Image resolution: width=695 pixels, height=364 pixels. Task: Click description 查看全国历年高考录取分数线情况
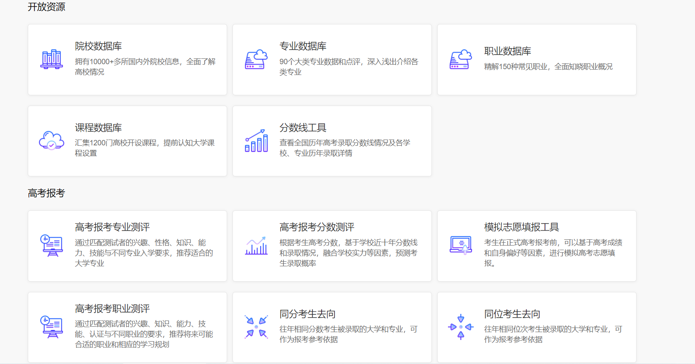(345, 148)
